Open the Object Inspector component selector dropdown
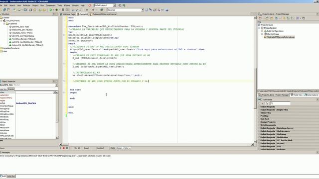Viewport: 319px width, 179px height. tap(56, 85)
